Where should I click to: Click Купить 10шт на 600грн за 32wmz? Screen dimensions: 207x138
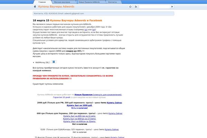[80, 121]
